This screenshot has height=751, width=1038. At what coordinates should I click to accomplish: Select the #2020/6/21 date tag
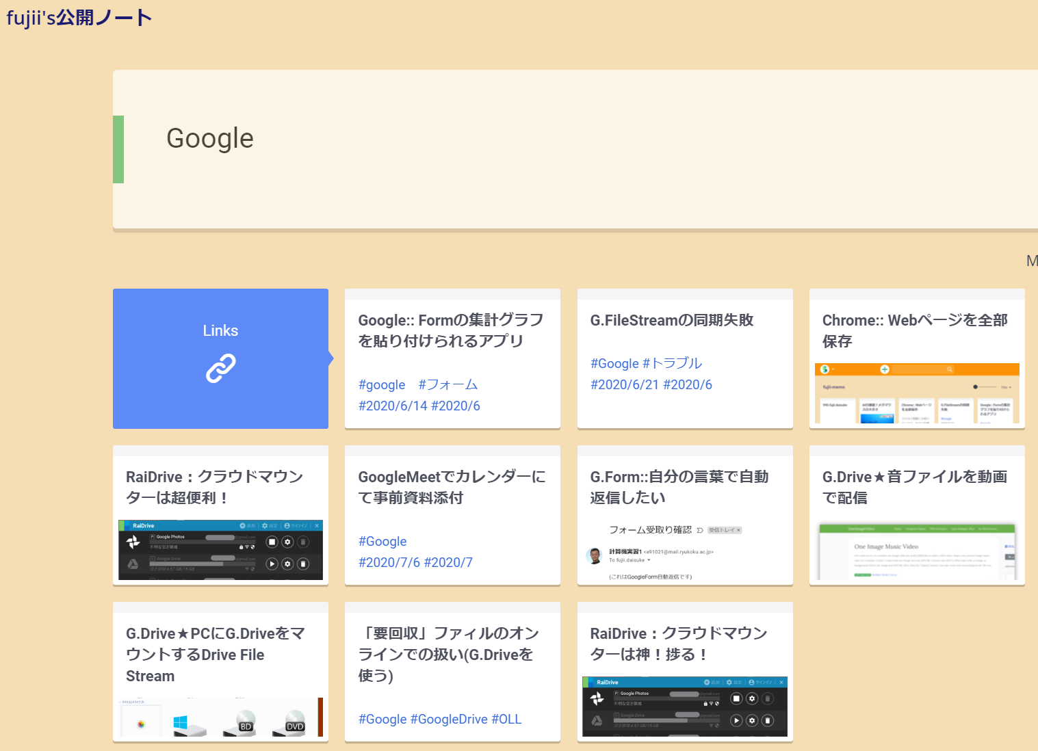625,385
